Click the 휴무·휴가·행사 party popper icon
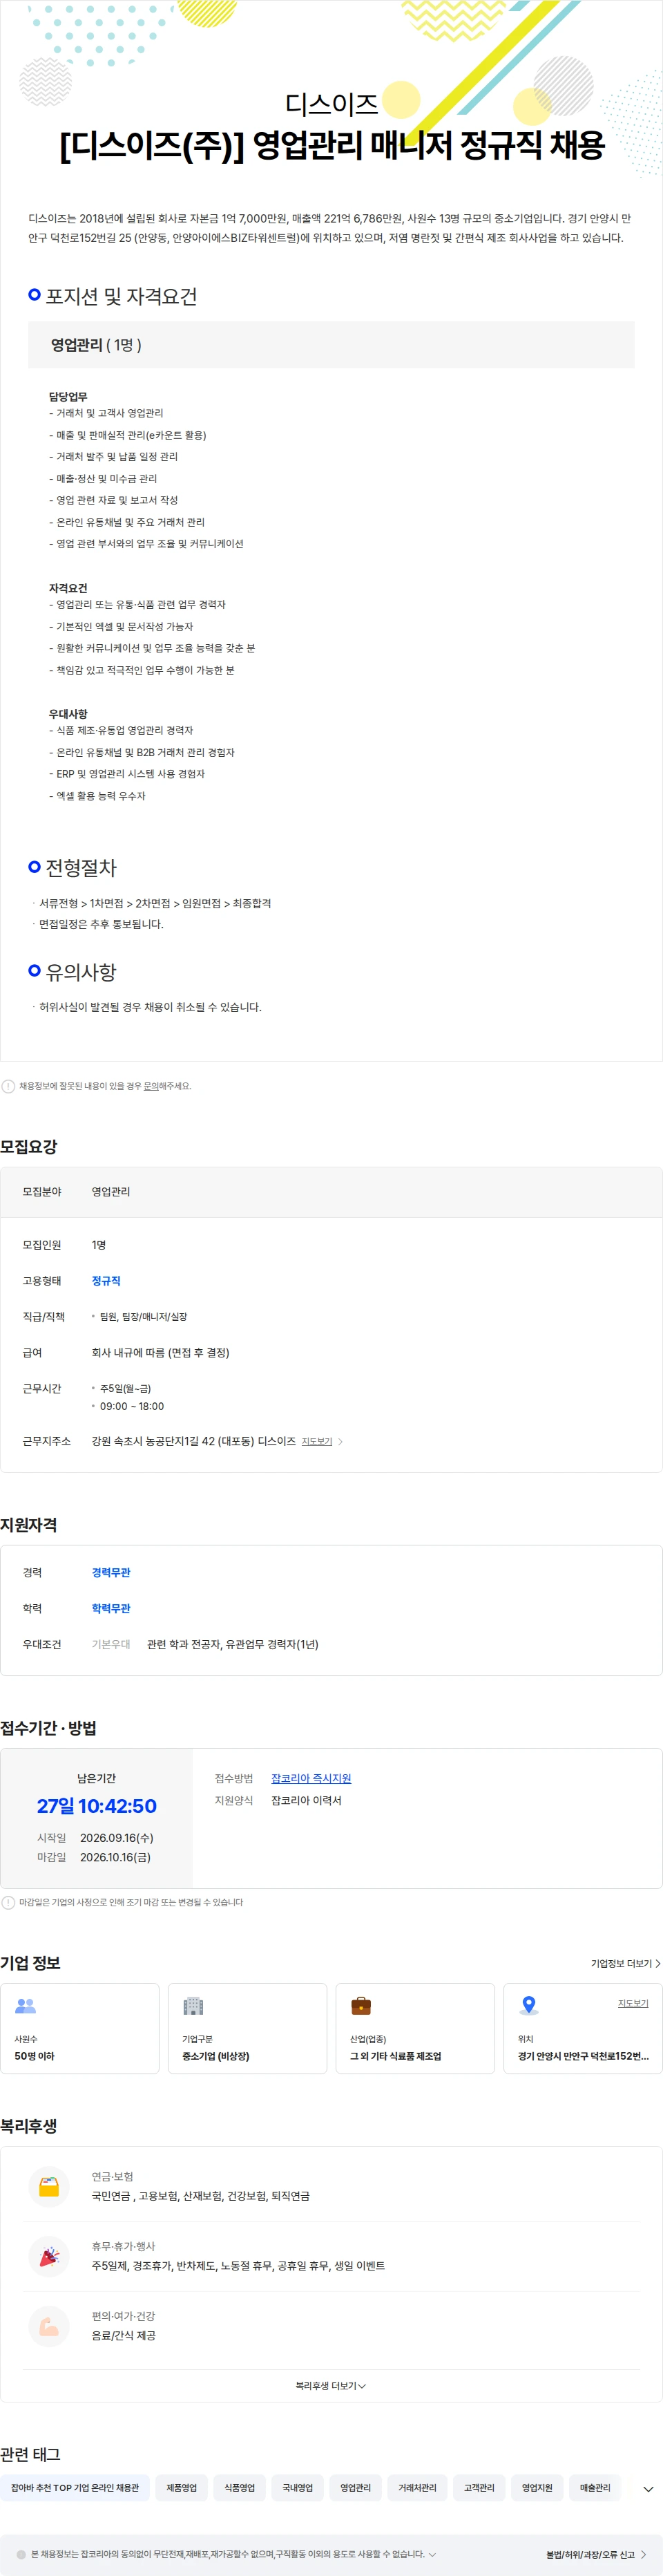Viewport: 663px width, 2576px height. pyautogui.click(x=49, y=2256)
